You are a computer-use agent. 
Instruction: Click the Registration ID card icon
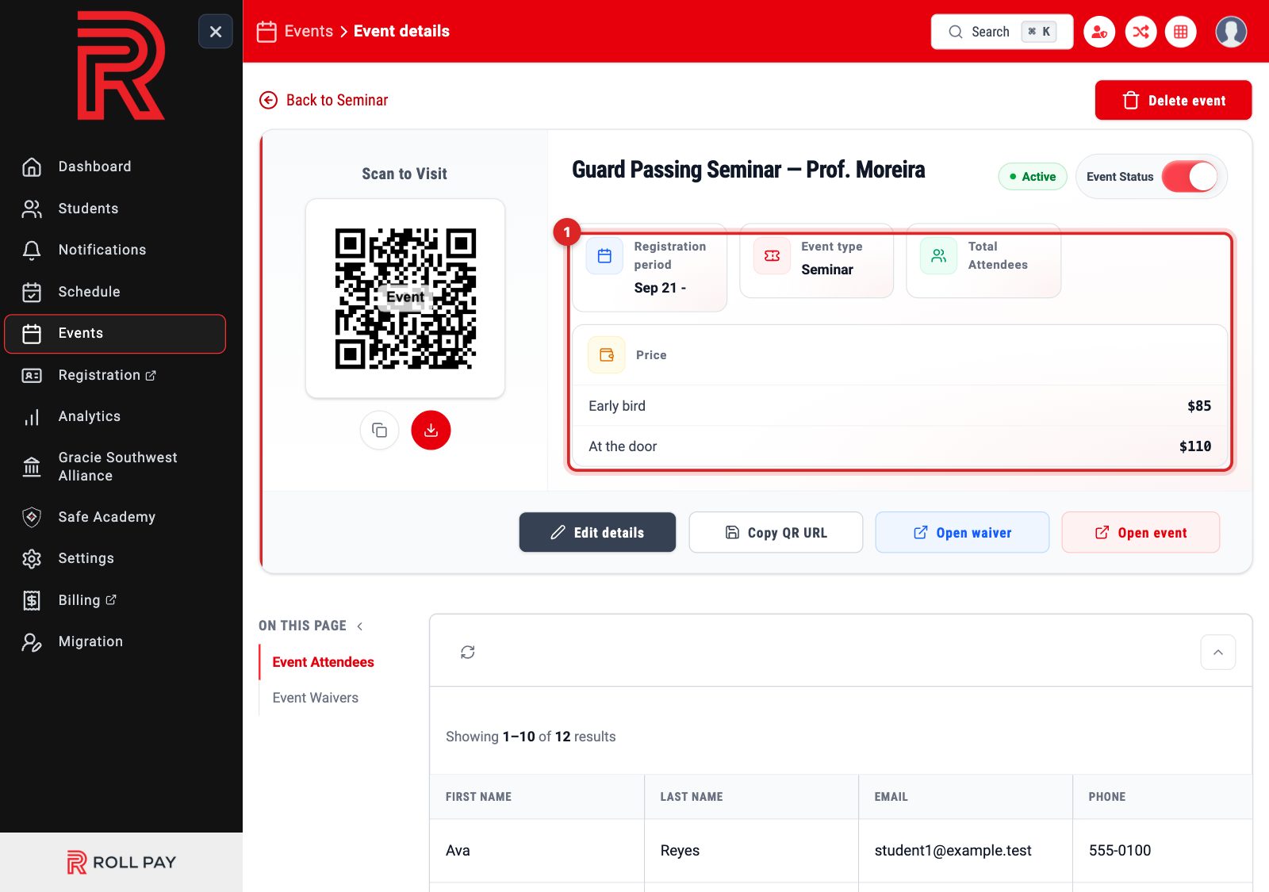32,375
